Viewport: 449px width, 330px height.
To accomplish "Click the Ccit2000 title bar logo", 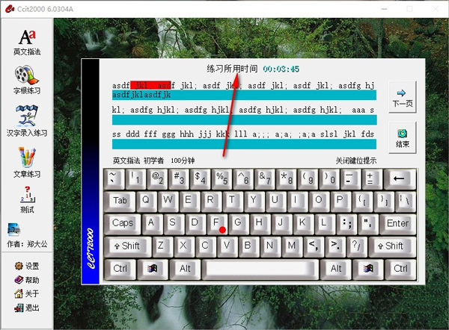I will (x=10, y=9).
